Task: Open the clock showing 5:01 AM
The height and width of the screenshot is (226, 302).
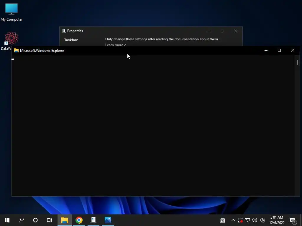Action: click(x=277, y=220)
